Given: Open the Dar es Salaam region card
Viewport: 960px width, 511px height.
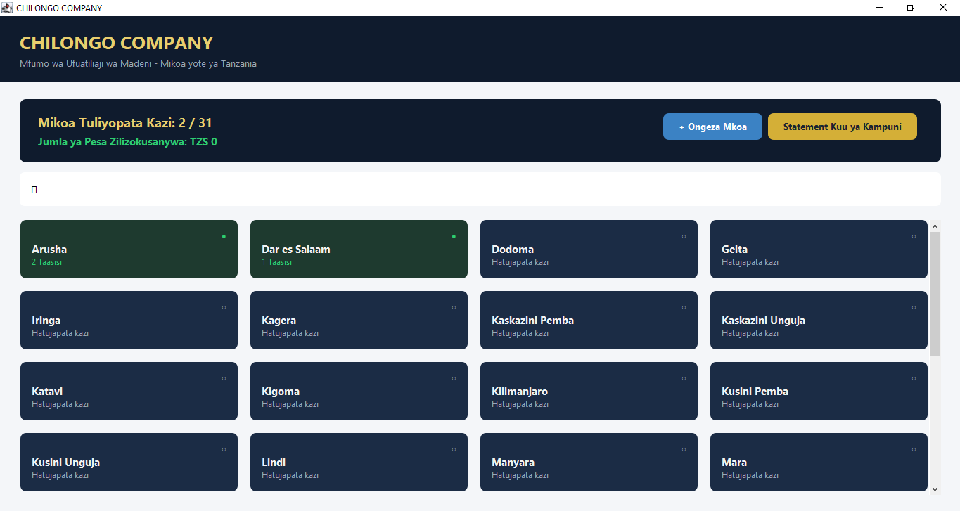Looking at the screenshot, I should click(x=359, y=249).
